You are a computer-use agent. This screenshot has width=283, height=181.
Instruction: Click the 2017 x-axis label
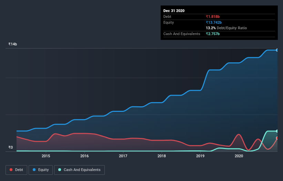123,156
